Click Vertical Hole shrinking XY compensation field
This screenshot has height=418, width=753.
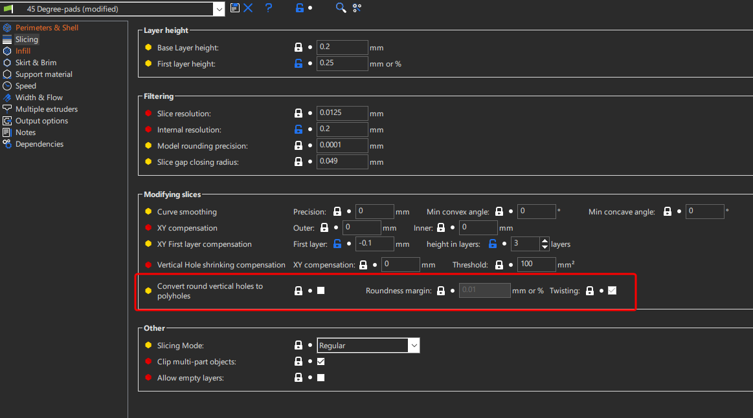[401, 265]
